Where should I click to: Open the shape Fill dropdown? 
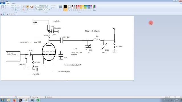tap(53, 8)
